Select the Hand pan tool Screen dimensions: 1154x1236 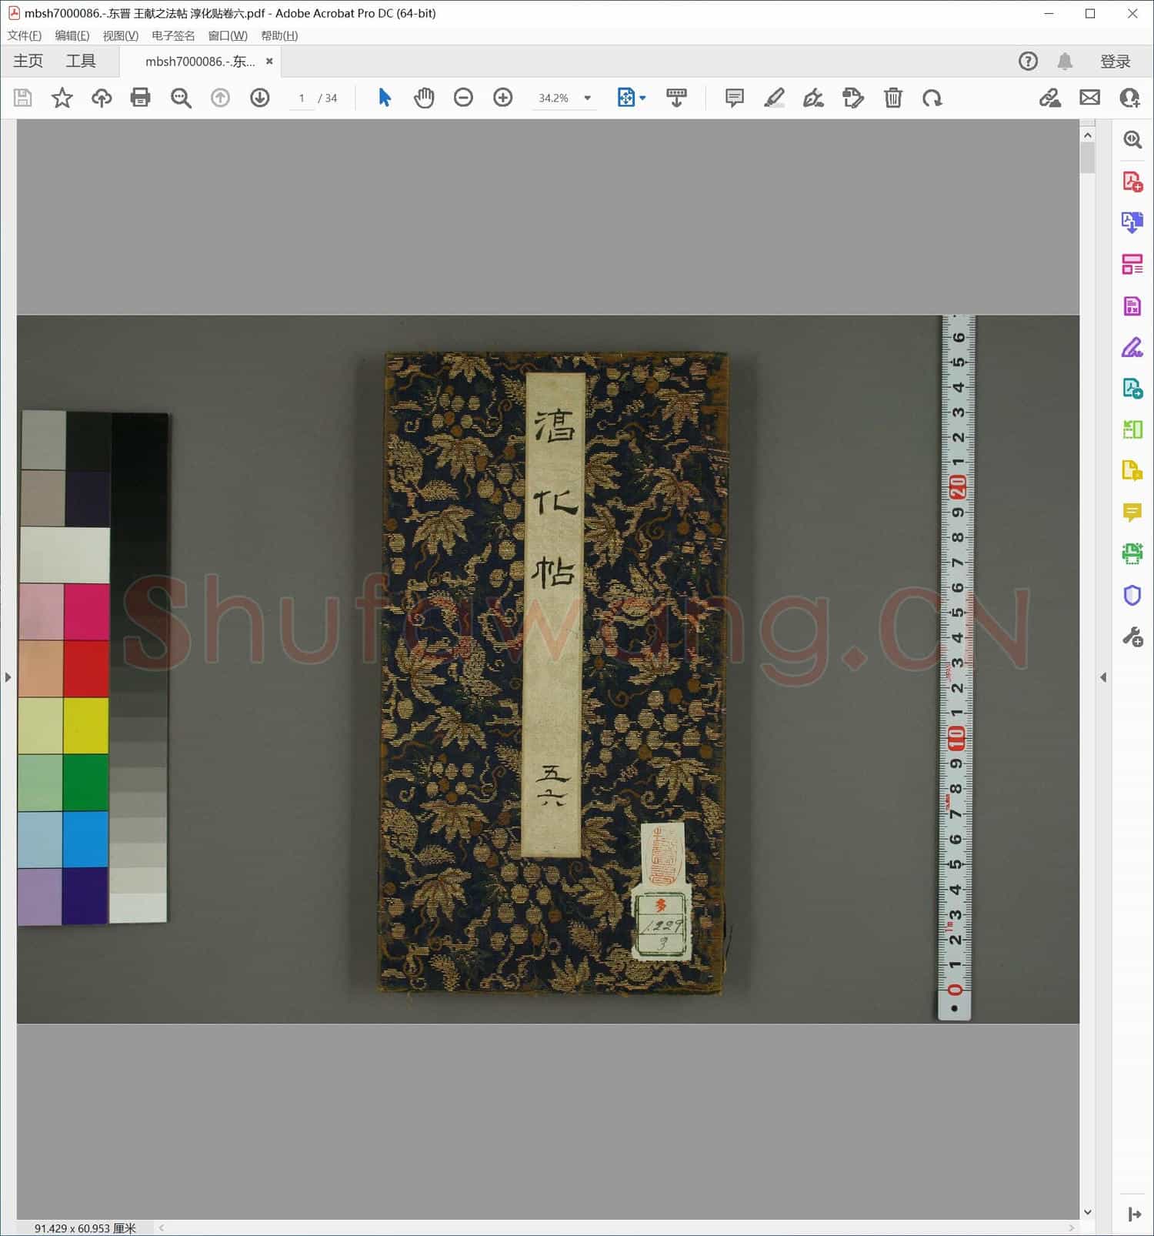[424, 98]
